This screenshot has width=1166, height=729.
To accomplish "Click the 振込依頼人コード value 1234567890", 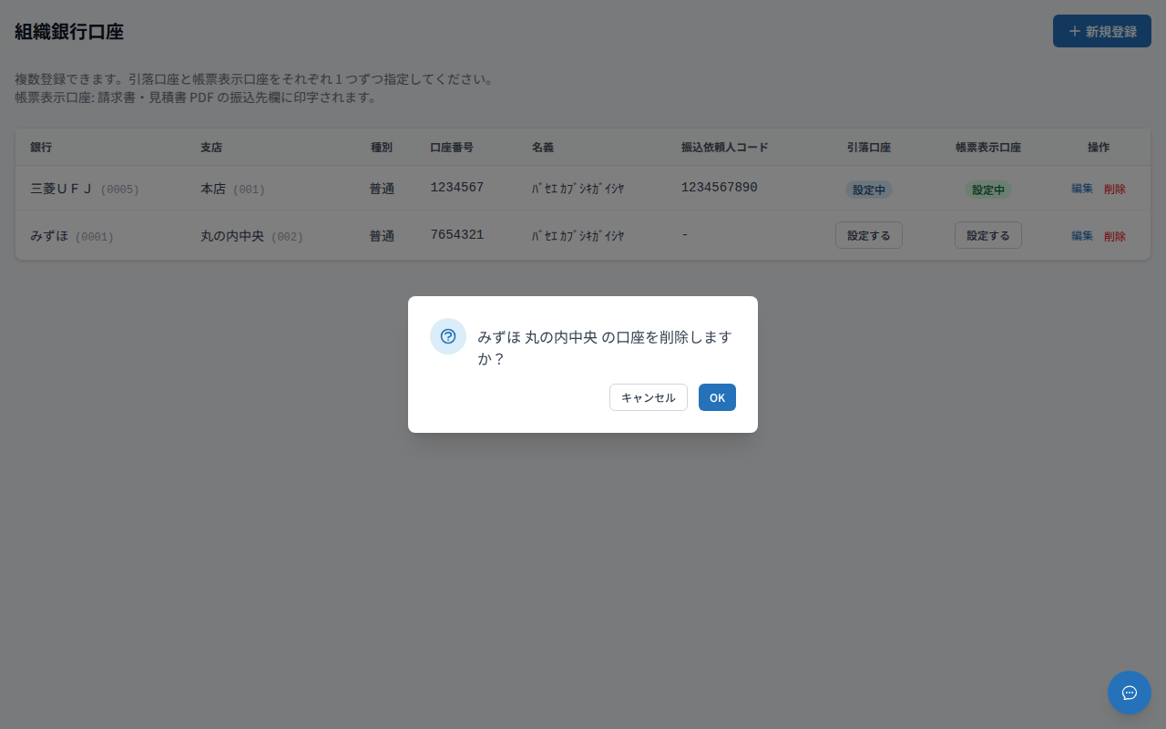I will 720,188.
